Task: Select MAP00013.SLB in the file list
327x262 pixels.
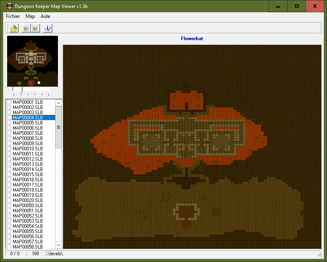Action: (27, 164)
